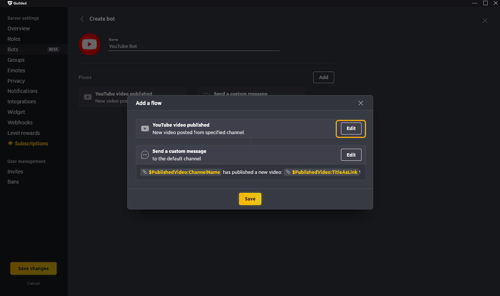This screenshot has width=500, height=296.
Task: Focus the bot Name input field
Action: click(x=194, y=46)
